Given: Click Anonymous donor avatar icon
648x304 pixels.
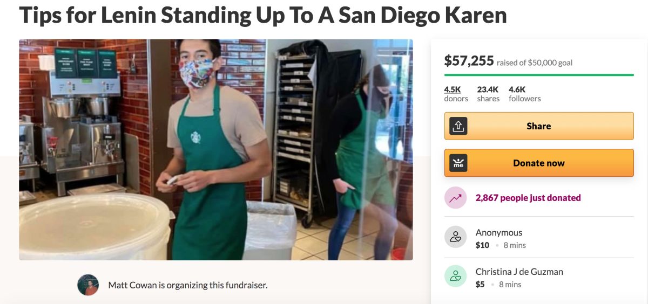Looking at the screenshot, I should click(x=455, y=237).
